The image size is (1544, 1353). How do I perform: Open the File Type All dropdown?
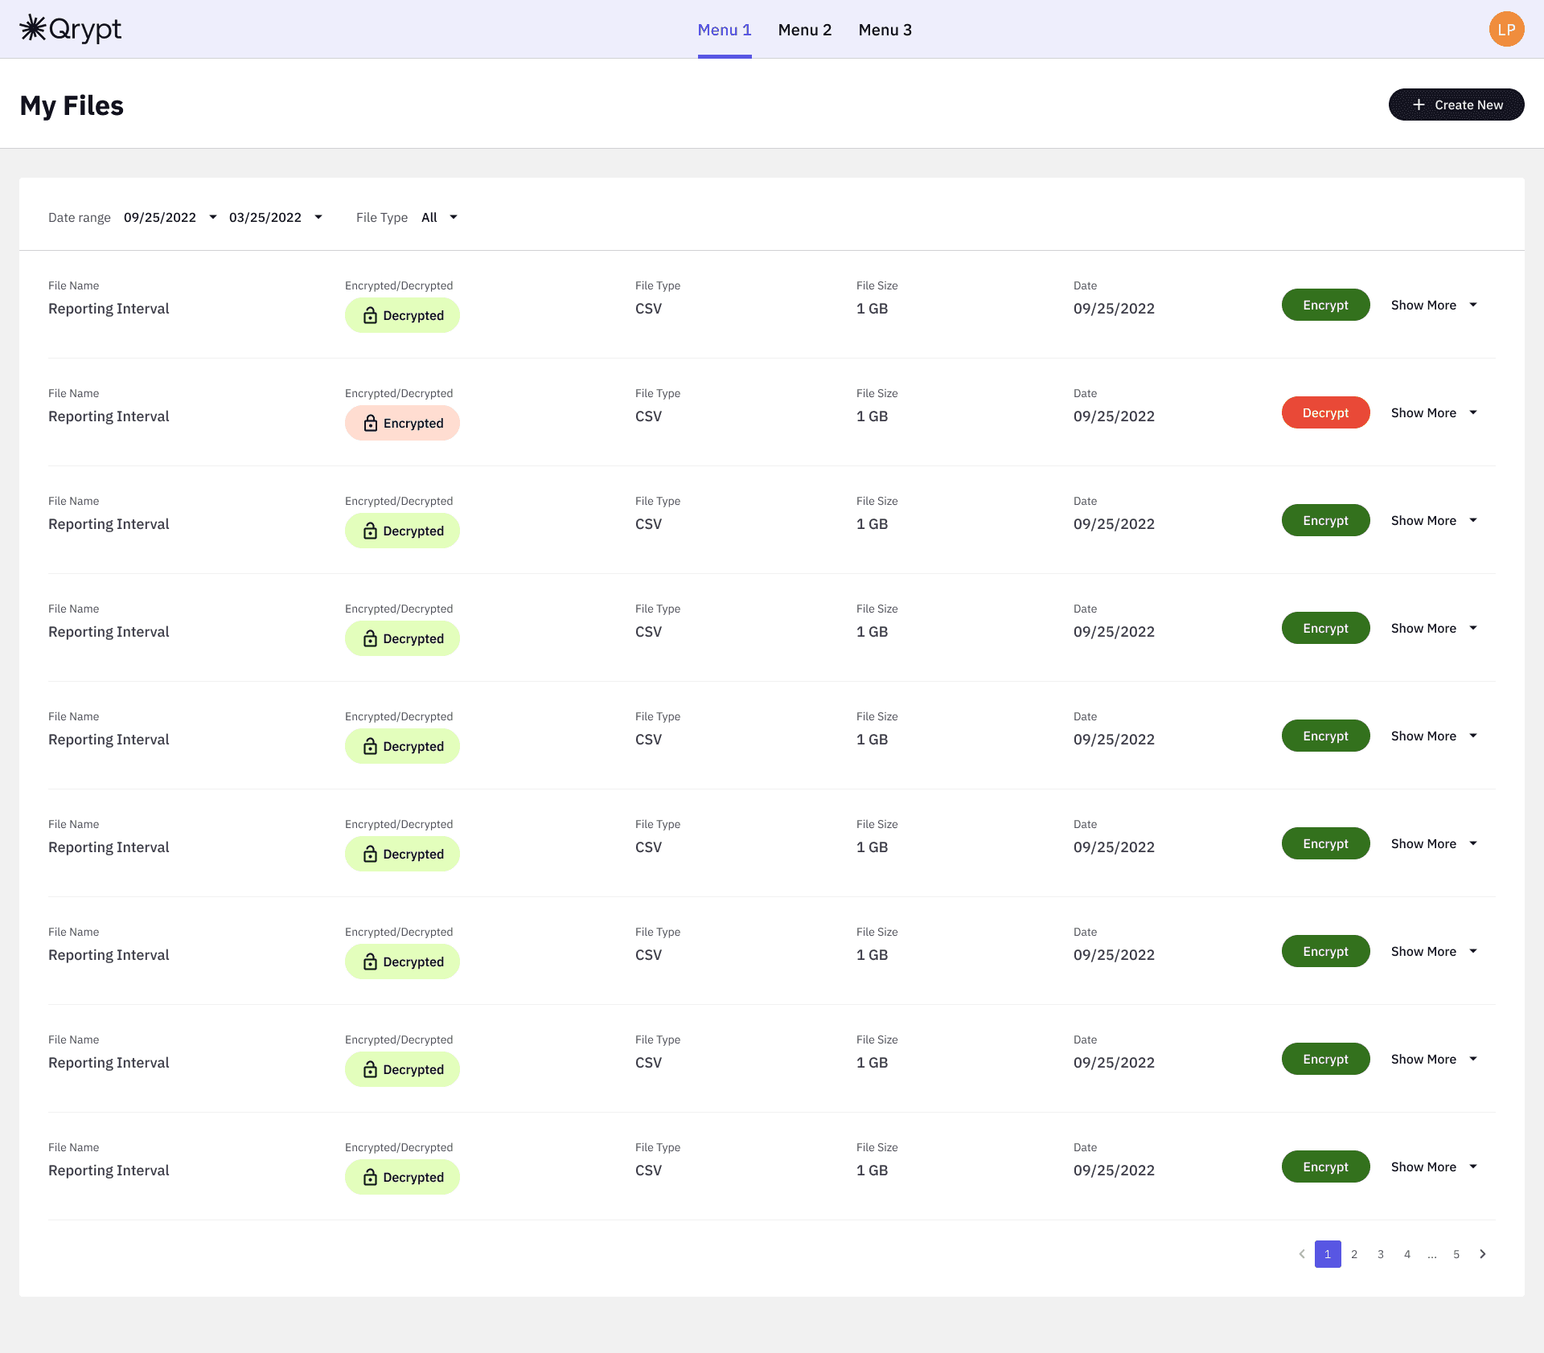pyautogui.click(x=439, y=217)
